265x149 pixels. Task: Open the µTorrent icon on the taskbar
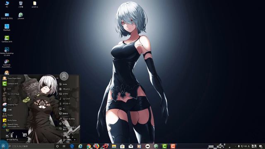(156, 146)
